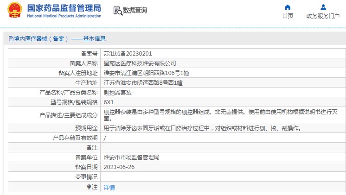This screenshot has width=346, height=195.
Task: Click 国家药品监督管理局 site title
Action: point(64,8)
